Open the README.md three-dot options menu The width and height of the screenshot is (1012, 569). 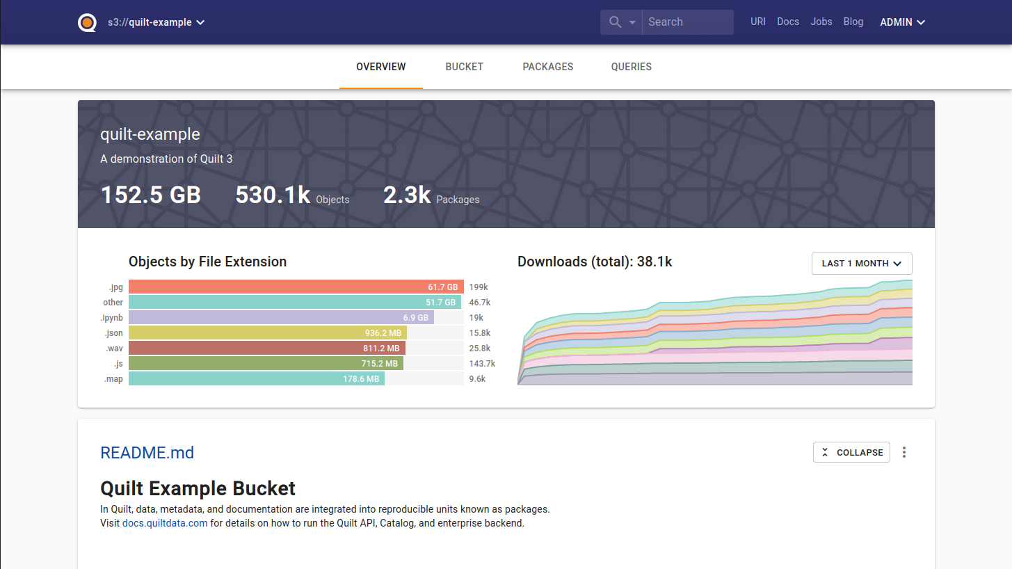click(904, 452)
